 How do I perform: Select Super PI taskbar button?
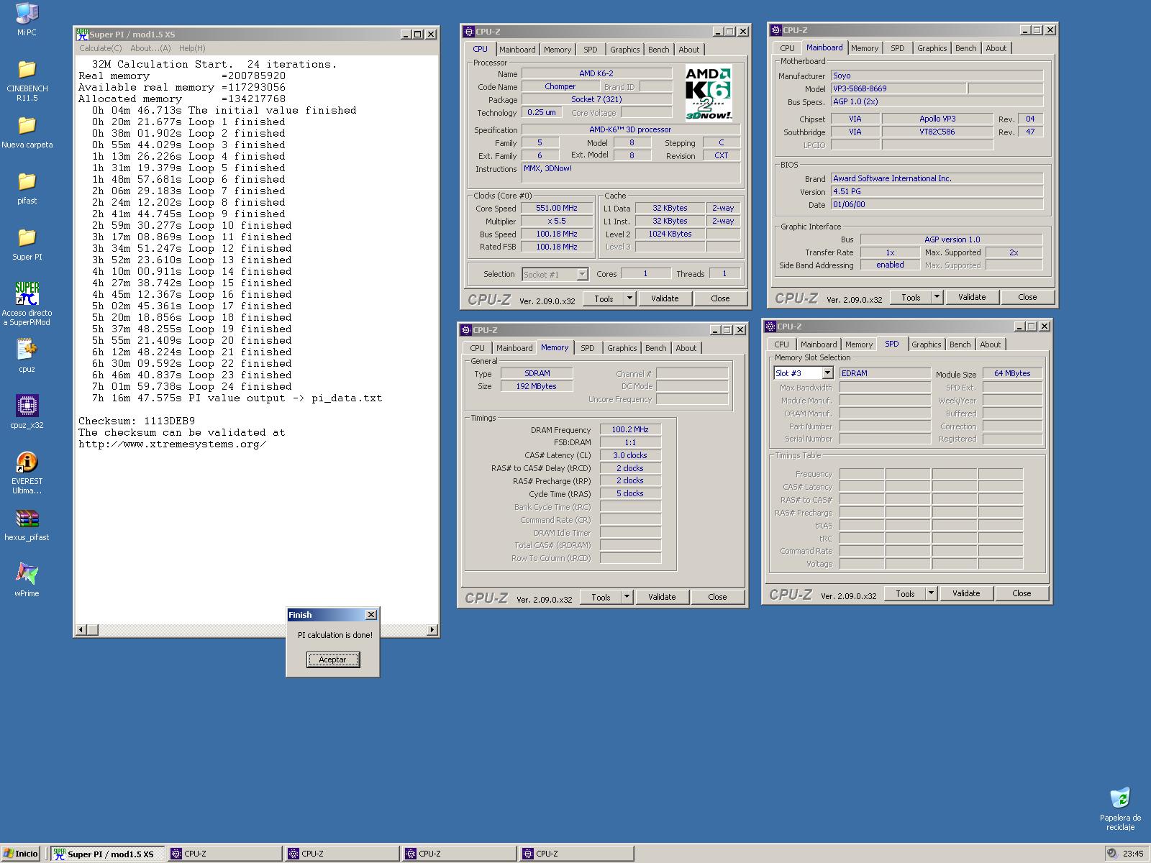107,854
